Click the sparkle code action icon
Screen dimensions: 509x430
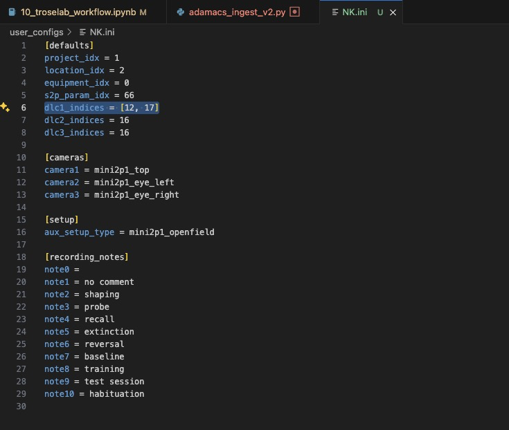click(5, 107)
